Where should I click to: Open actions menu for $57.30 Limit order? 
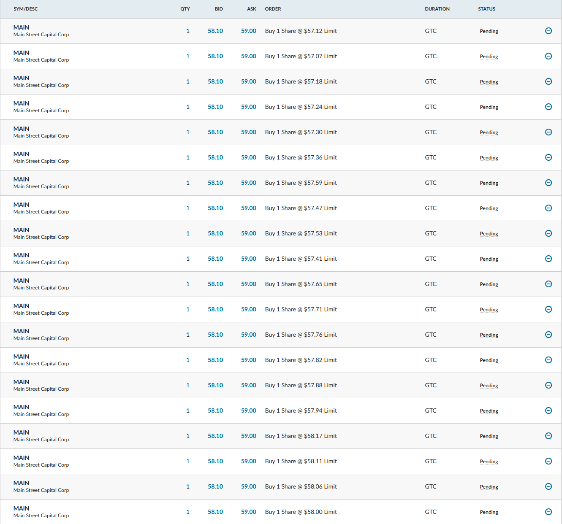(548, 132)
